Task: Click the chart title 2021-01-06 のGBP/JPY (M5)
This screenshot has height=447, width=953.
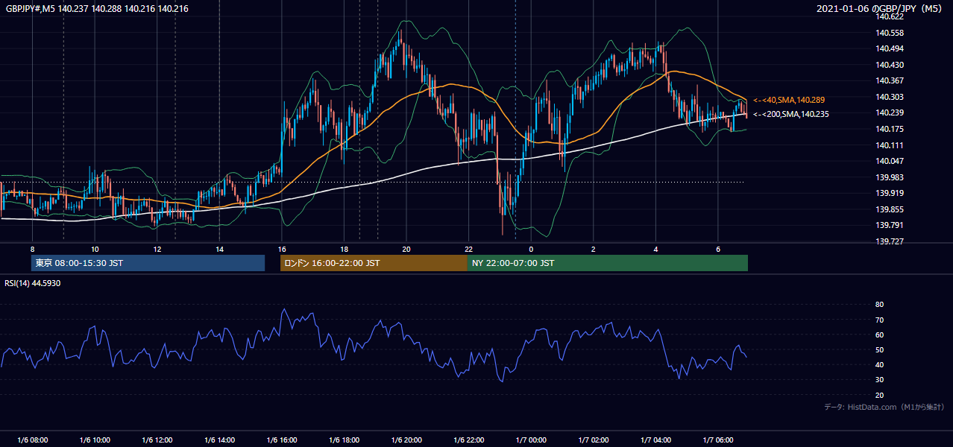Action: tap(880, 8)
